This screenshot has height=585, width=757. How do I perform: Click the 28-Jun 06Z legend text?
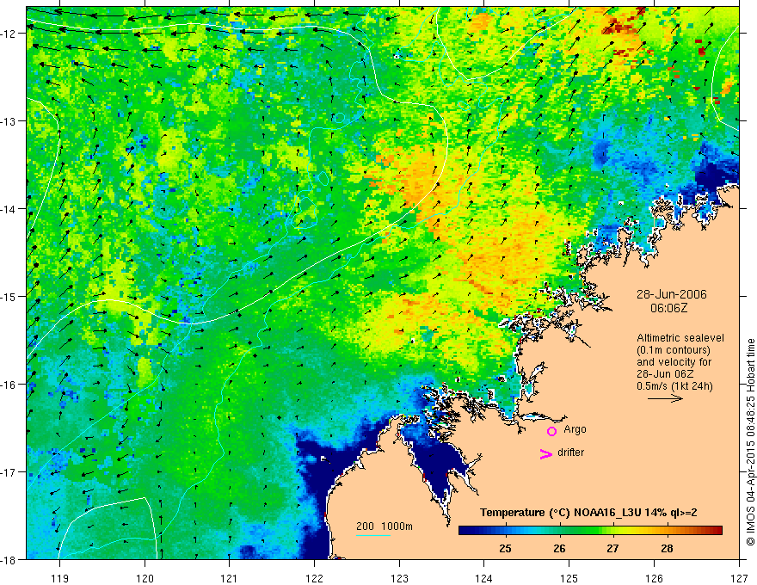664,374
